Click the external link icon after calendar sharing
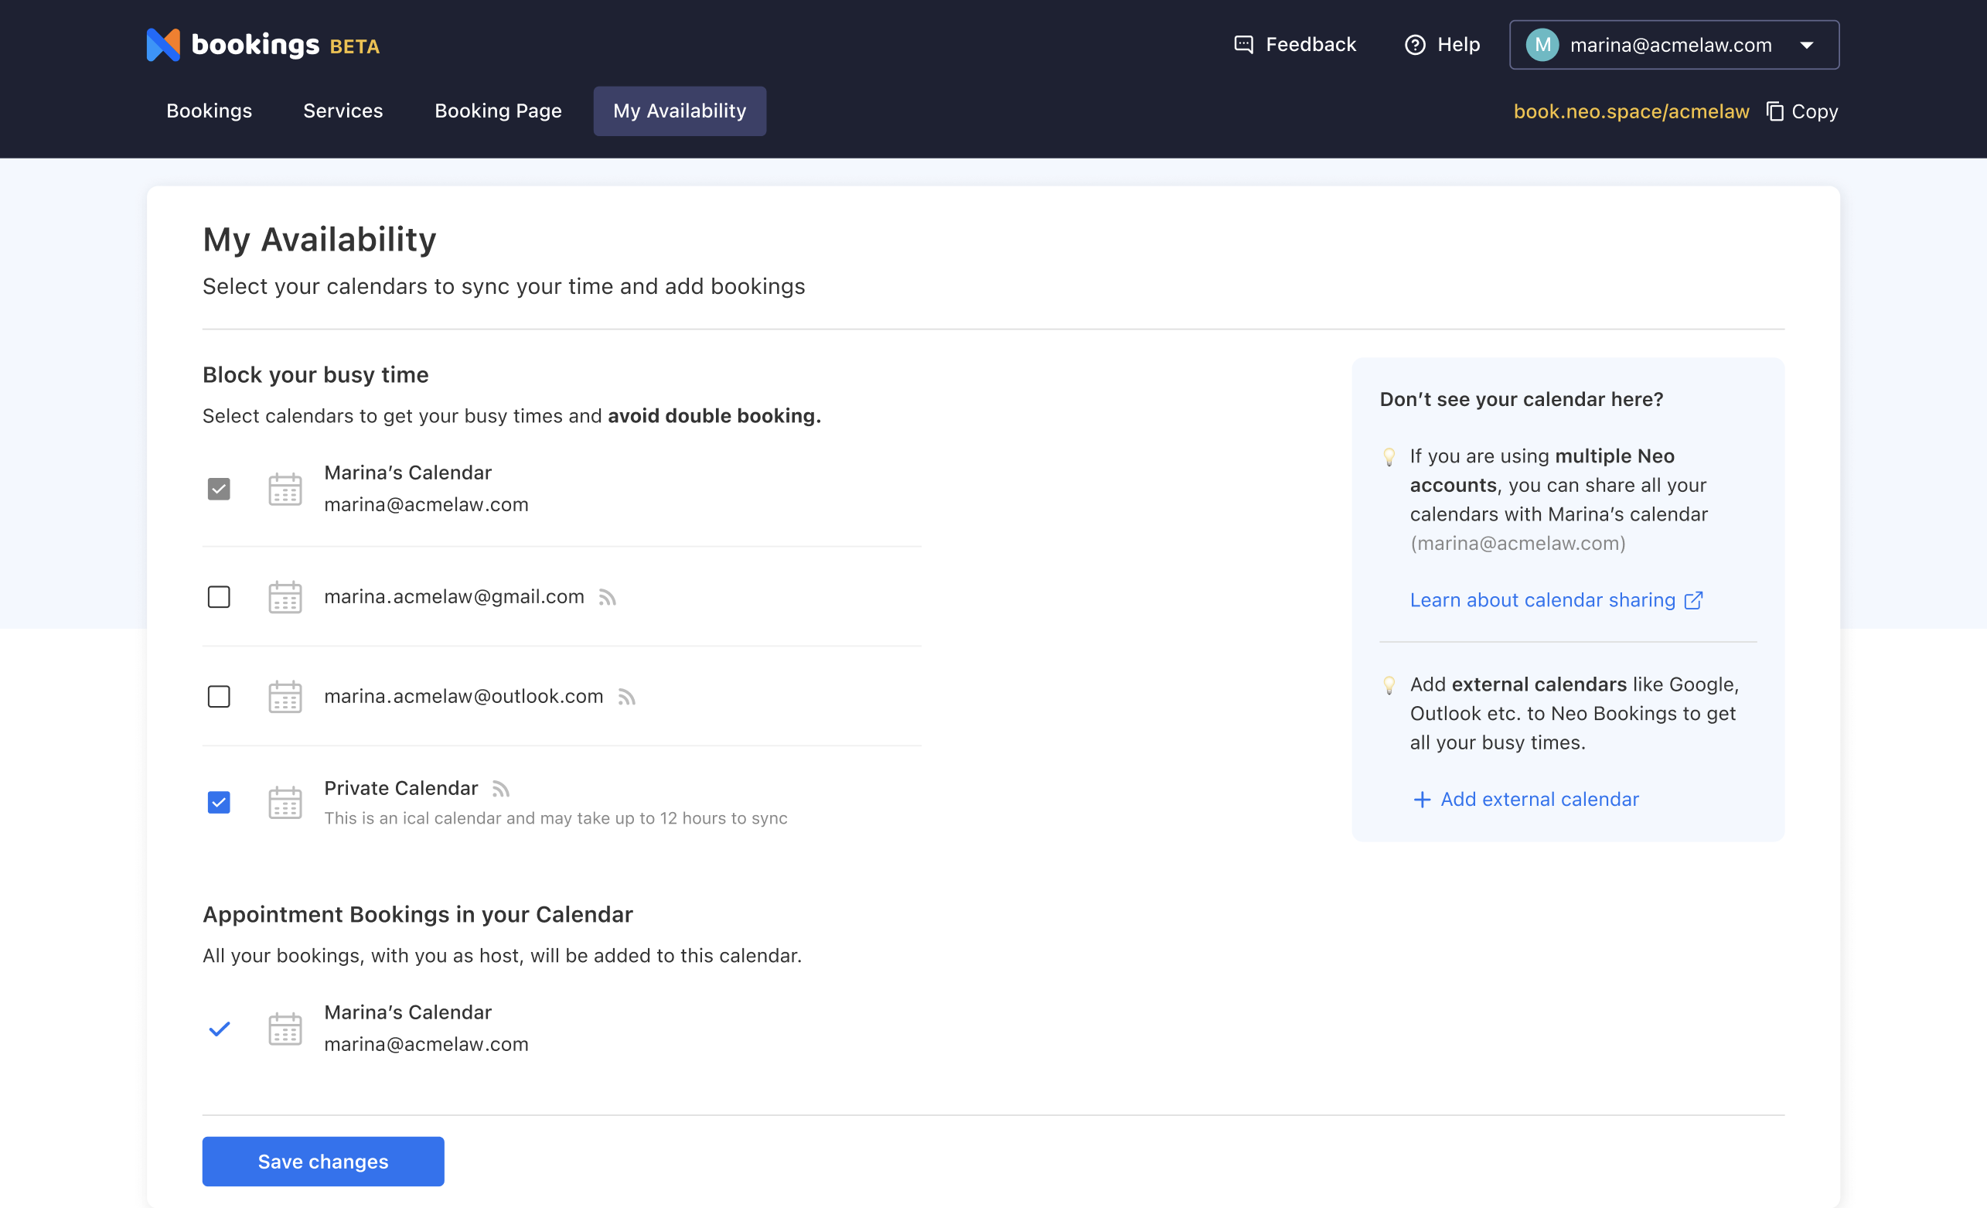 pos(1693,600)
